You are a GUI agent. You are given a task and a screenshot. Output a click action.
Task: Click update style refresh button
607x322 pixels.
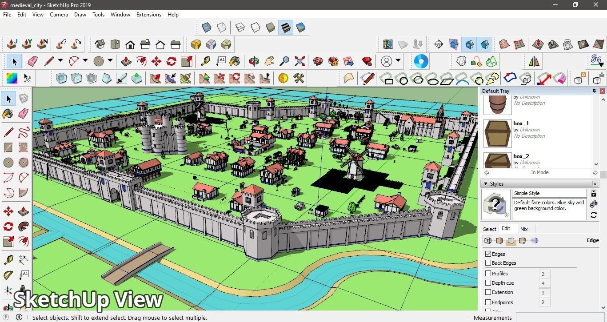click(594, 215)
